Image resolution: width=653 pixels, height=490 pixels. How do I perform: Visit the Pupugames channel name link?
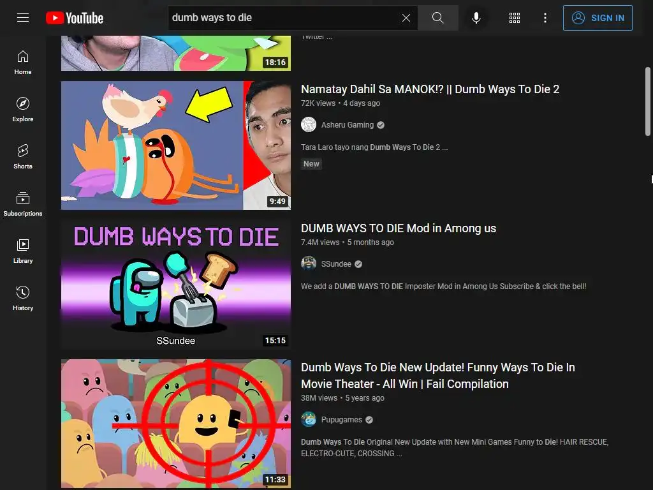(342, 420)
